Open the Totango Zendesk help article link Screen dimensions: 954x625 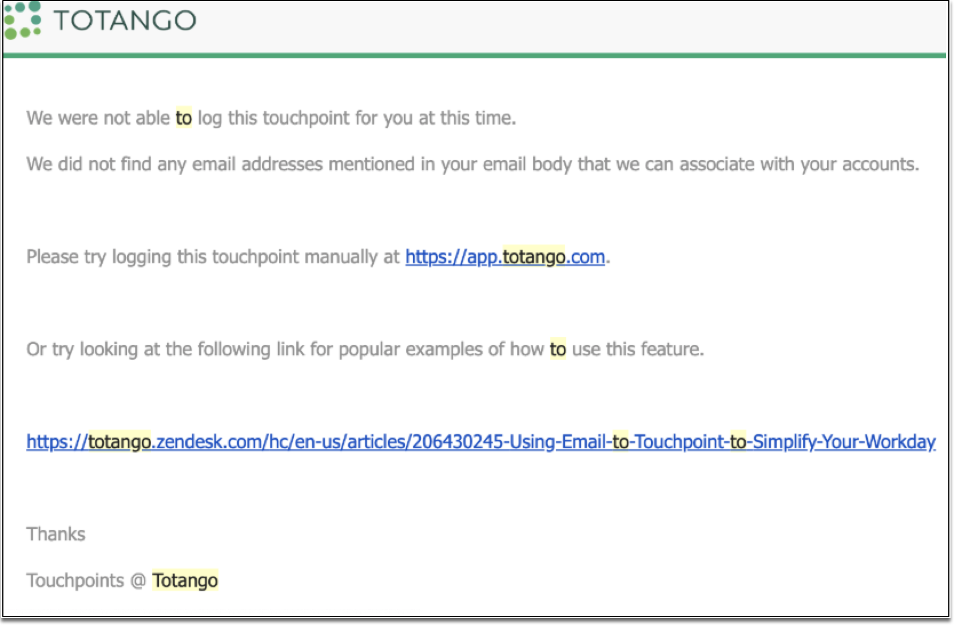point(481,442)
